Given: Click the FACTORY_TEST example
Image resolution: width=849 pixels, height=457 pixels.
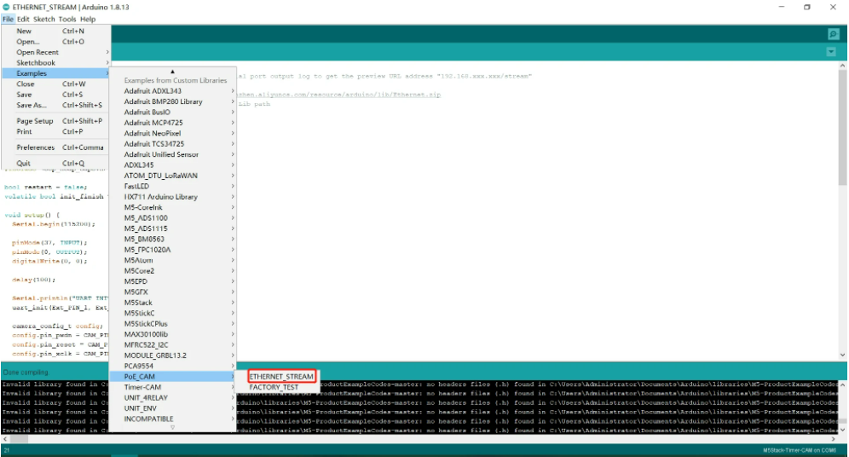Looking at the screenshot, I should [x=274, y=387].
